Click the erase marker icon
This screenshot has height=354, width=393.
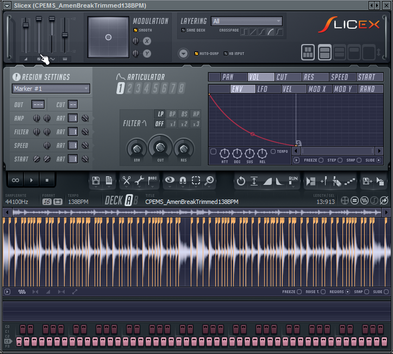(x=336, y=181)
